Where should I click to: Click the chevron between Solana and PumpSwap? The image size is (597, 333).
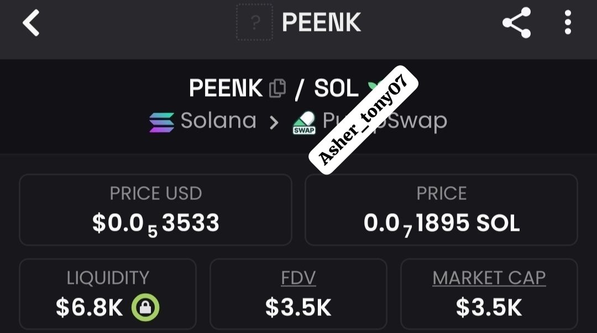(x=274, y=122)
